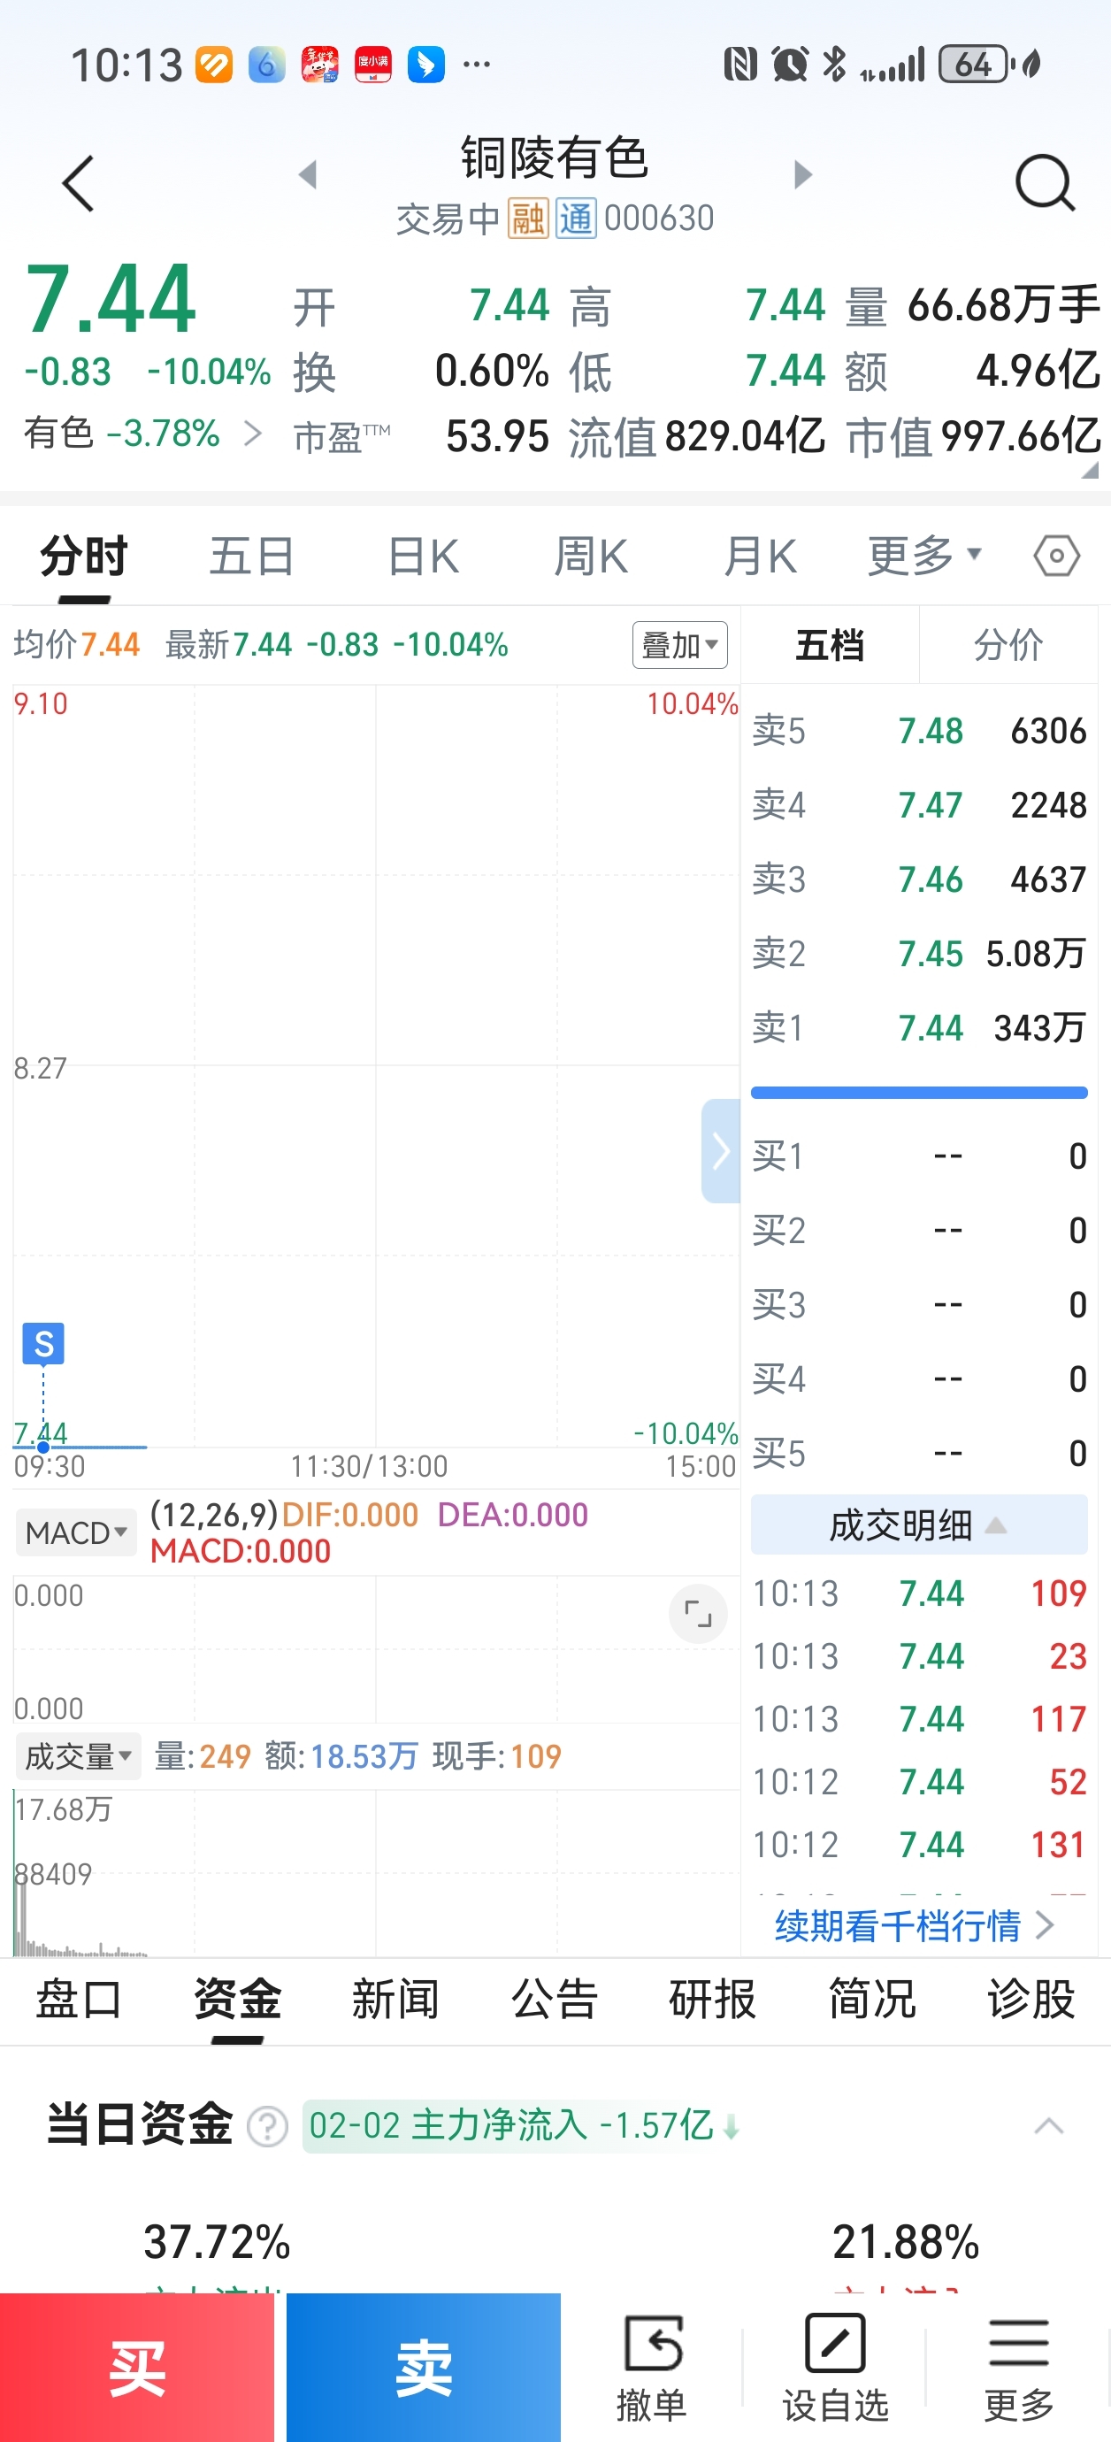
Task: Select 卖5 row at 7.48
Action: [x=918, y=731]
